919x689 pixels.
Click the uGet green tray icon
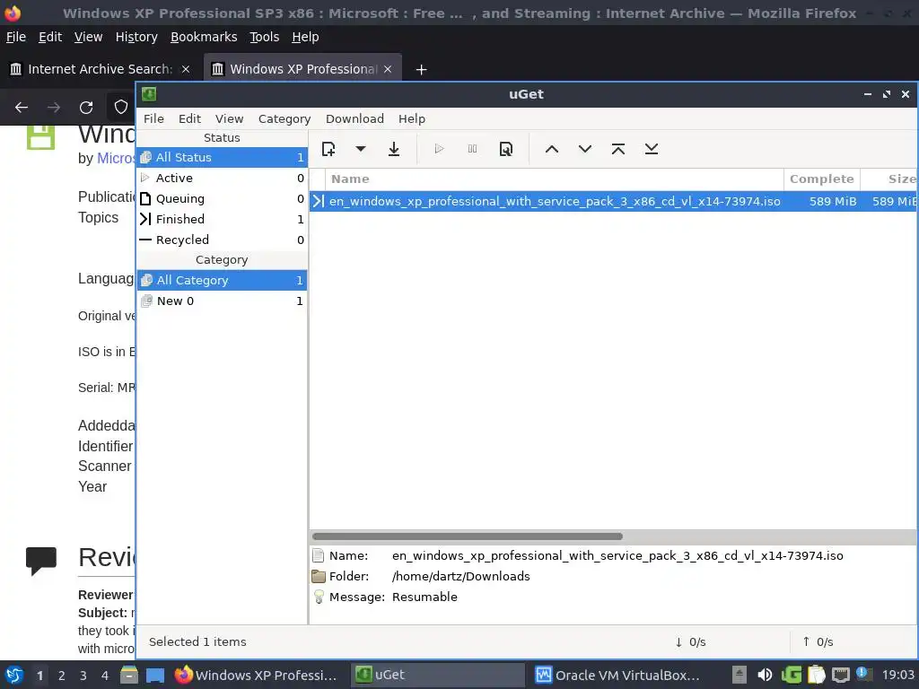point(791,675)
